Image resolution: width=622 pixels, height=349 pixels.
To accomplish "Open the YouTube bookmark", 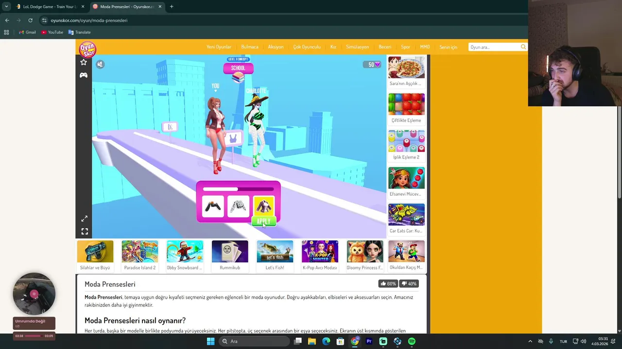I will click(x=52, y=32).
